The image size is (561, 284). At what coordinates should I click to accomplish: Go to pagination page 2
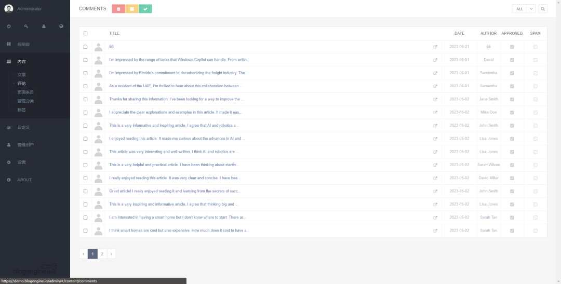[102, 254]
